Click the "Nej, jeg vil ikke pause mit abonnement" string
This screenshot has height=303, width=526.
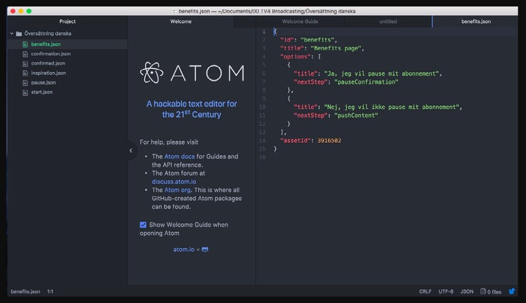pyautogui.click(x=391, y=107)
